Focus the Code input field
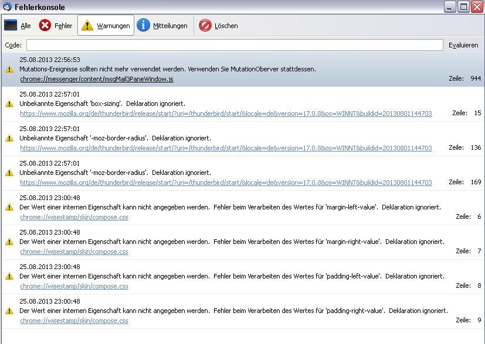 point(234,45)
